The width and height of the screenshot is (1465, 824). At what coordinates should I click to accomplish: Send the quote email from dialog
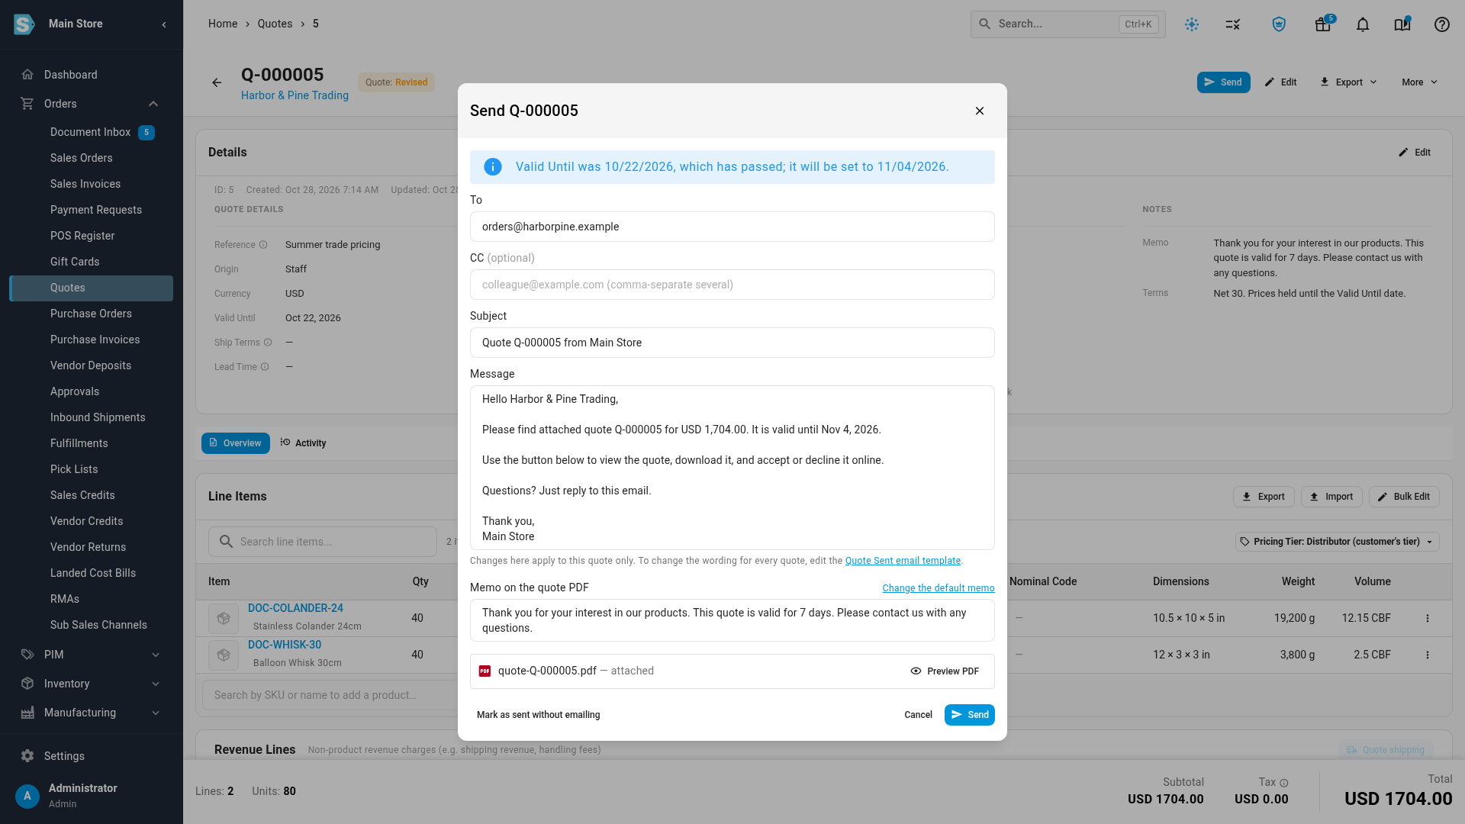point(970,715)
